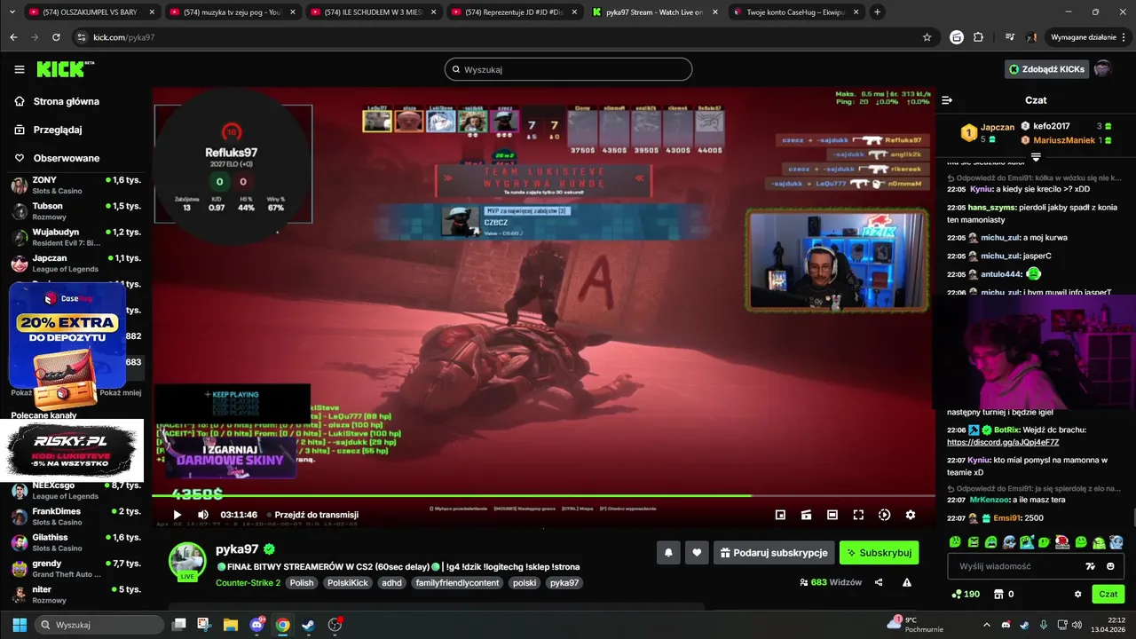Open the Counter-Strike 2 category link

tap(248, 583)
